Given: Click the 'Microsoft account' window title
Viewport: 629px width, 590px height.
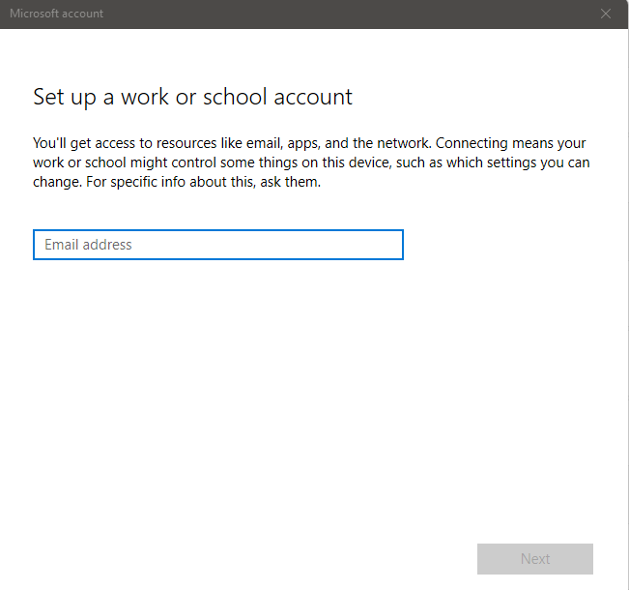Looking at the screenshot, I should click(57, 14).
